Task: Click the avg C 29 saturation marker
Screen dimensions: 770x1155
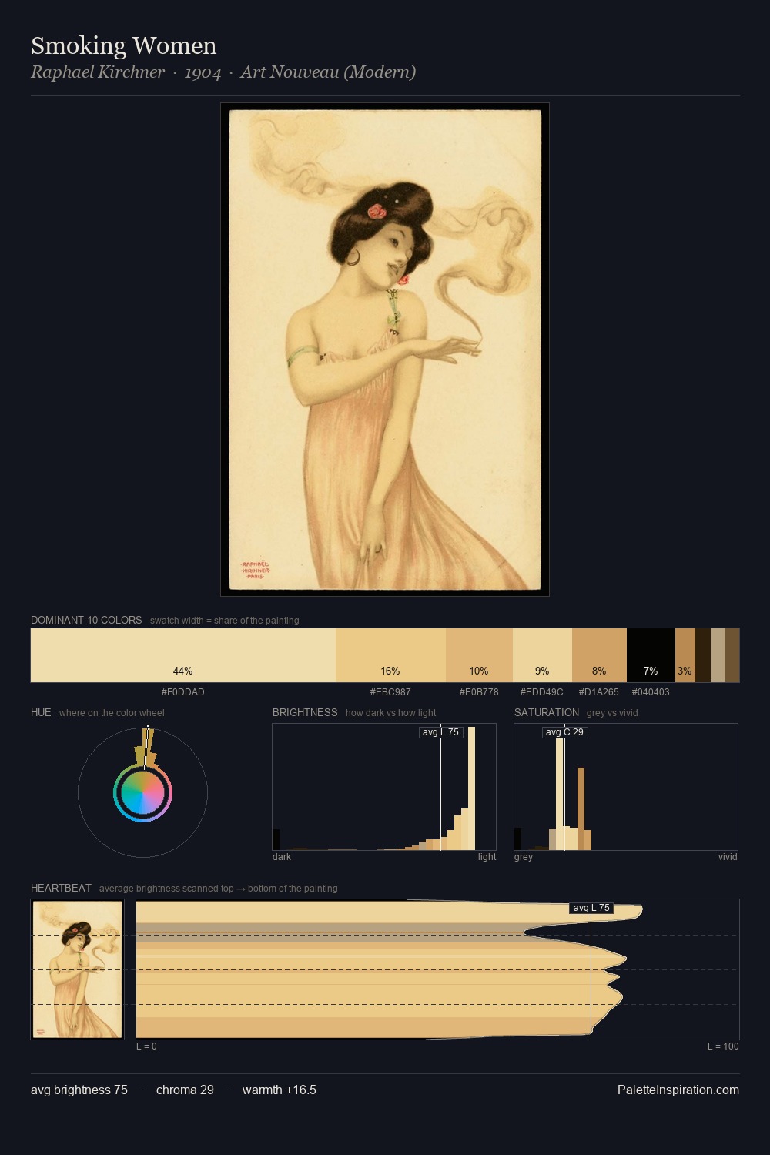Action: [564, 732]
